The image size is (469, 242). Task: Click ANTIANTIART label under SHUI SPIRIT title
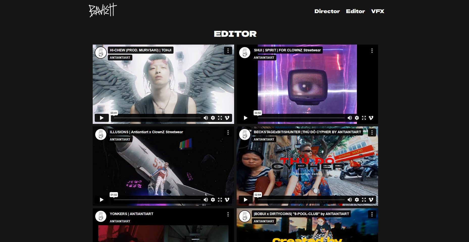point(264,58)
